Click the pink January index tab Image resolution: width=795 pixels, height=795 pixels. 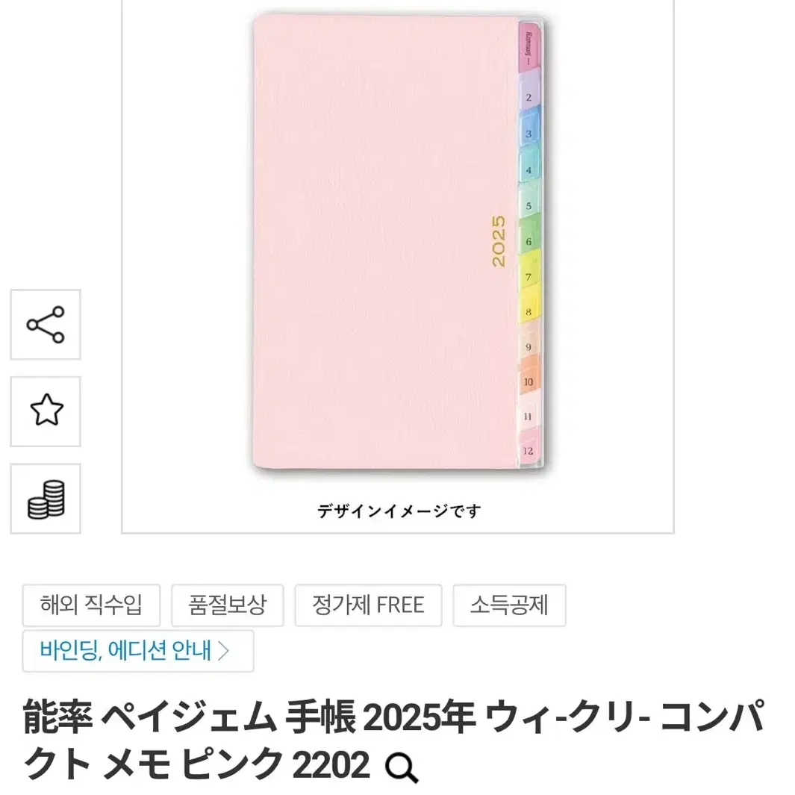click(x=529, y=48)
